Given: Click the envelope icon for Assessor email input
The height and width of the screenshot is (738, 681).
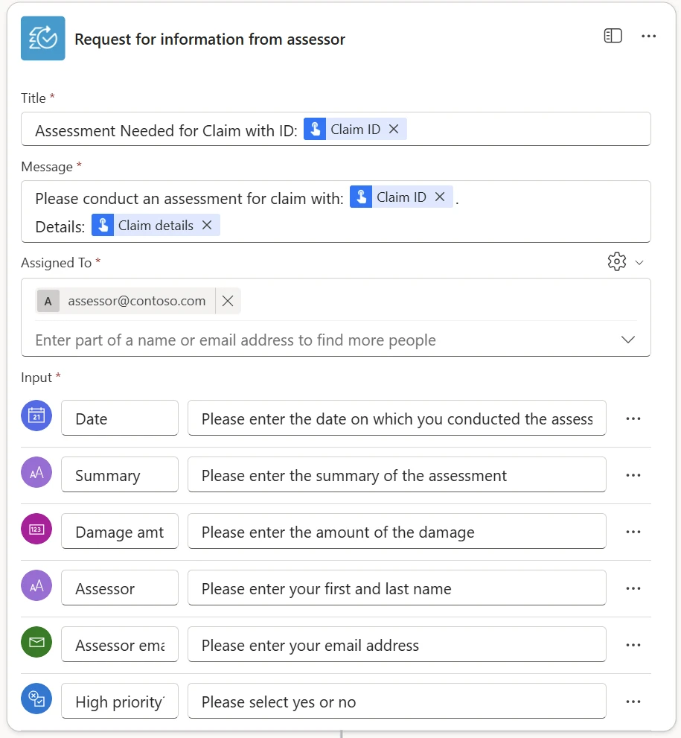Looking at the screenshot, I should [x=36, y=642].
